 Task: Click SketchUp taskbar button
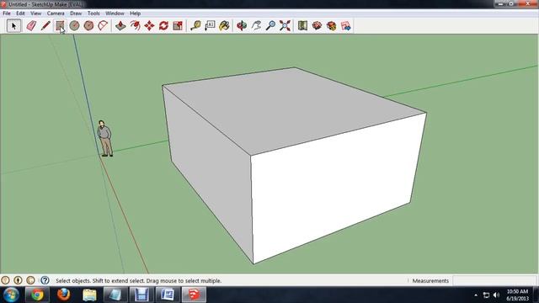(194, 295)
